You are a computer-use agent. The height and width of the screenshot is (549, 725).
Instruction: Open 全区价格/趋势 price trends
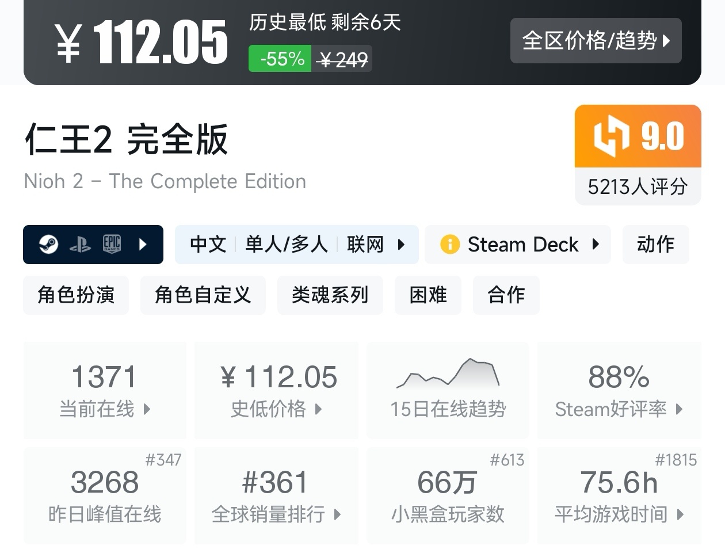pyautogui.click(x=596, y=40)
